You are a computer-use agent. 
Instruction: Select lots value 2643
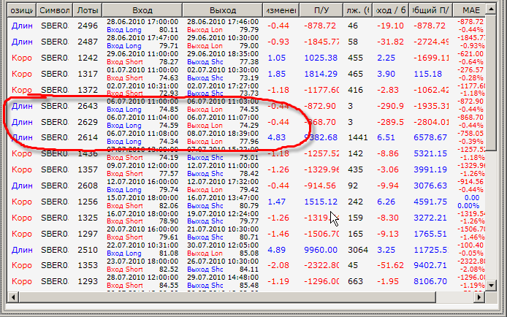pos(88,106)
